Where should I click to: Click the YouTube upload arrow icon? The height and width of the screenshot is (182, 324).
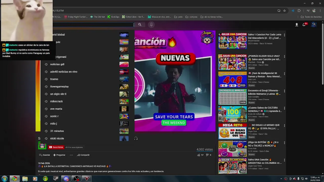click(x=297, y=25)
